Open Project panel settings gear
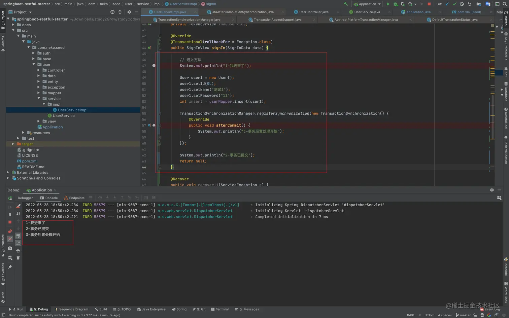The image size is (509, 318). click(129, 12)
